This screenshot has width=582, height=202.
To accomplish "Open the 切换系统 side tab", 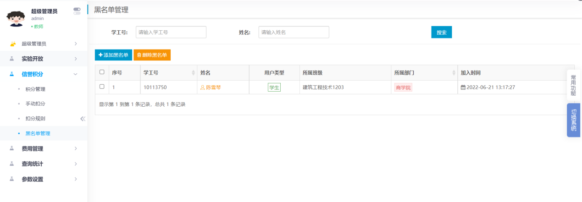I will coord(573,120).
